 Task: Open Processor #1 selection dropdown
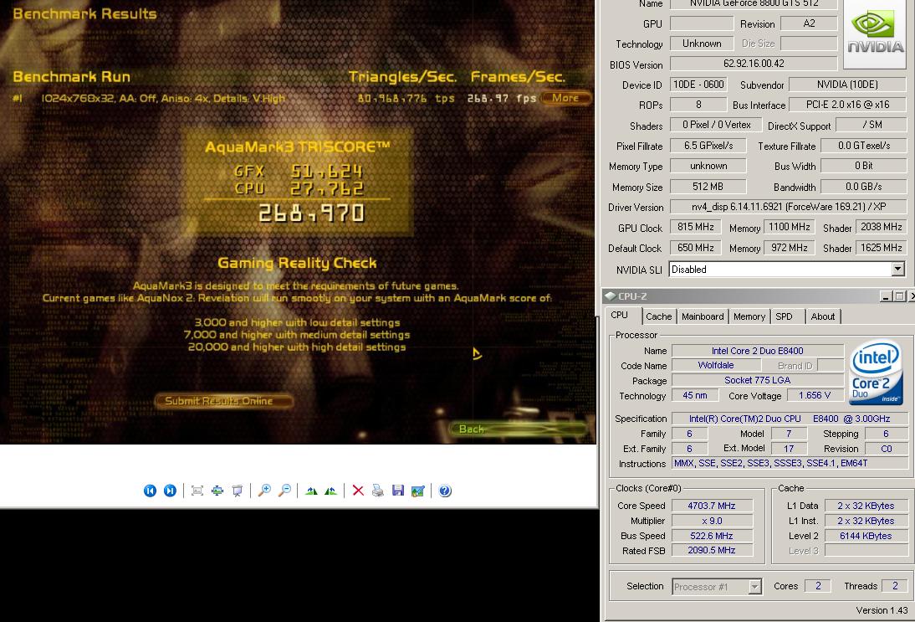coord(755,586)
